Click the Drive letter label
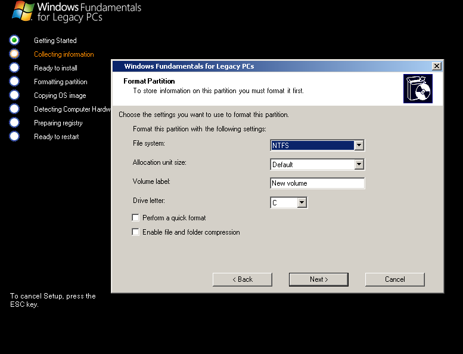 click(149, 201)
